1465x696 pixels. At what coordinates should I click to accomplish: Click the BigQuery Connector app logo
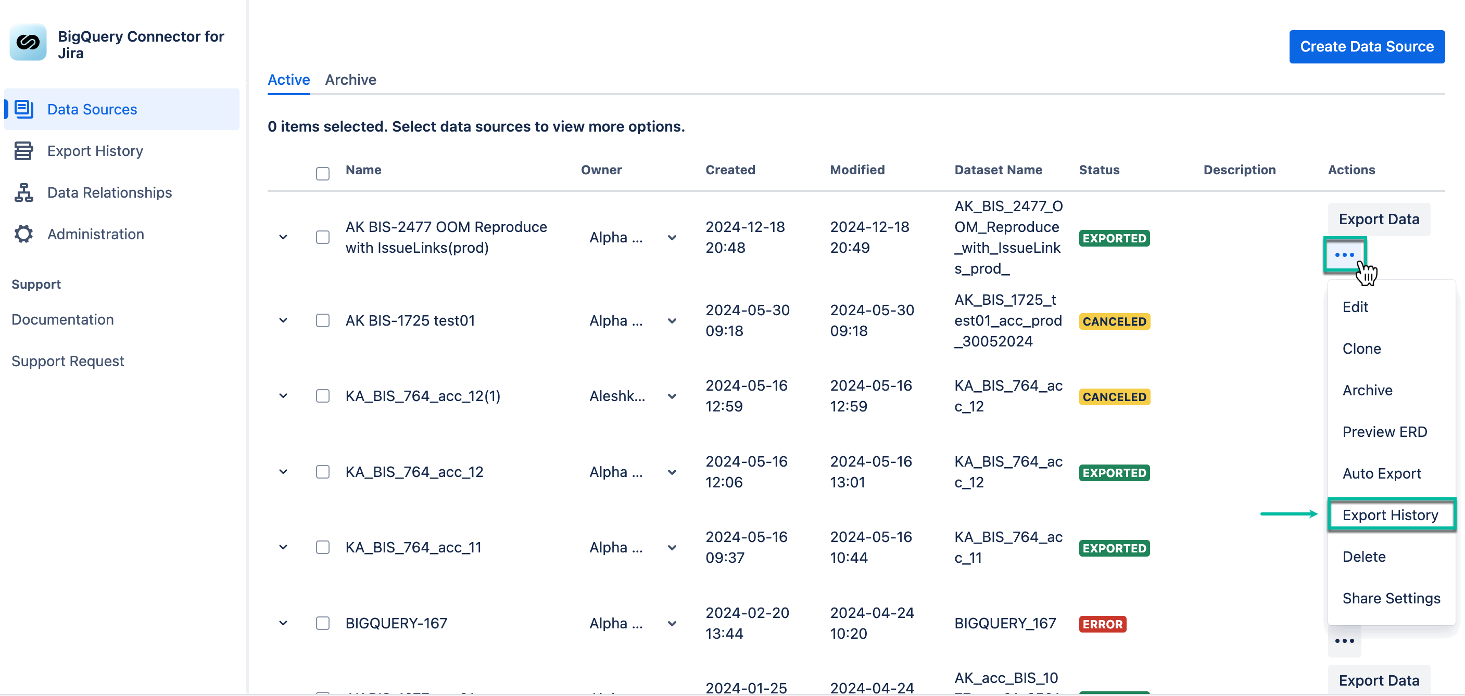[29, 43]
